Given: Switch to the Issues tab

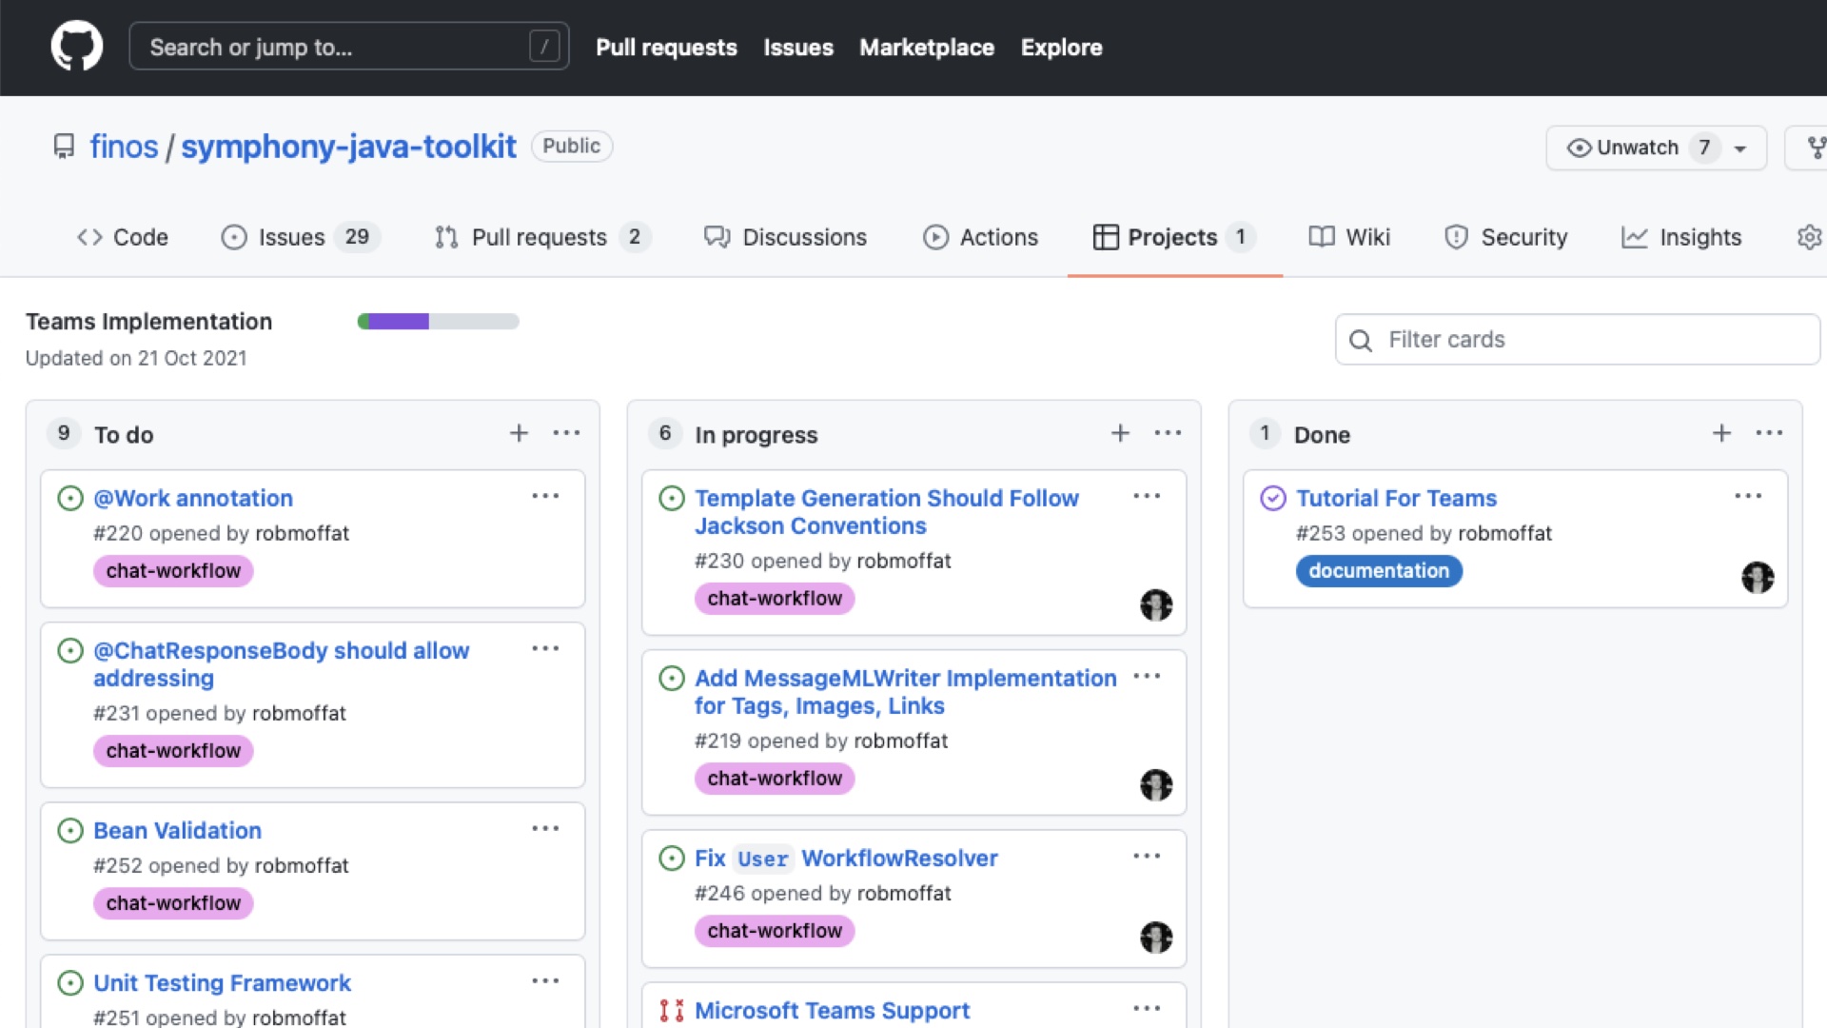Looking at the screenshot, I should [301, 237].
